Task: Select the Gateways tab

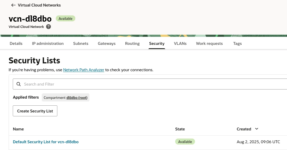Action: click(x=107, y=44)
